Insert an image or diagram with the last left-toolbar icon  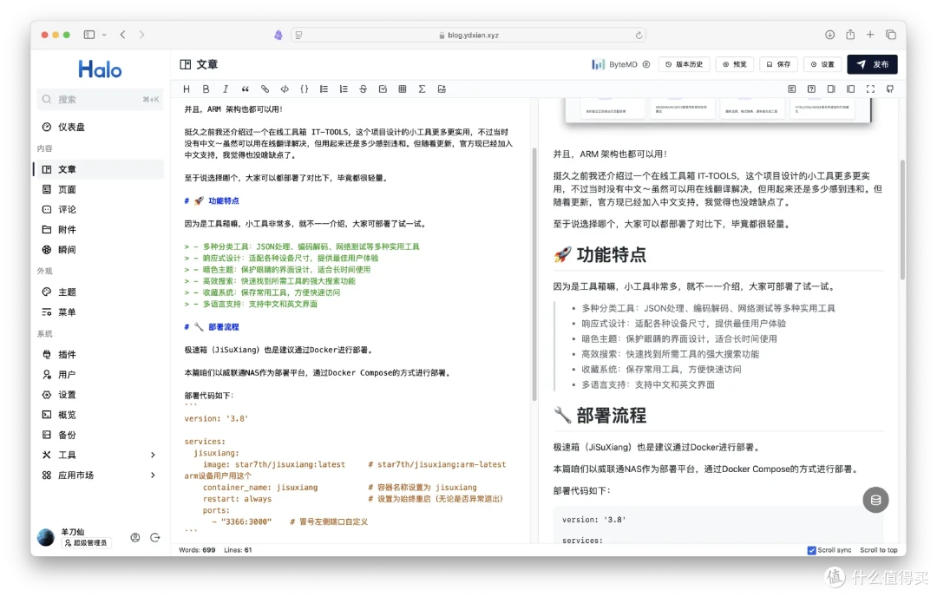tap(442, 89)
